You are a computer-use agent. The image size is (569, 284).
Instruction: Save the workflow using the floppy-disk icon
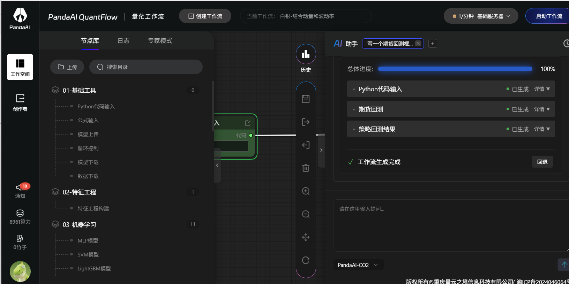(x=306, y=99)
